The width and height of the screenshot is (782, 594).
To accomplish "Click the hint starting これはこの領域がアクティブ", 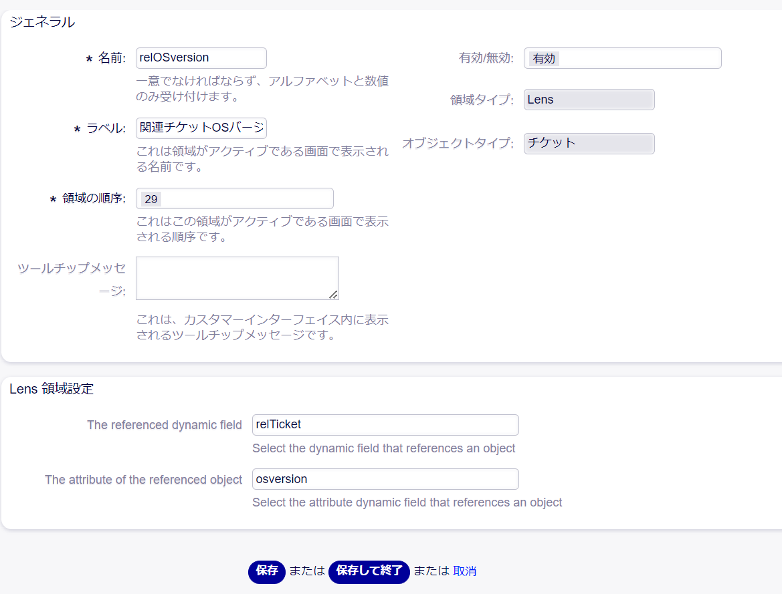I will [262, 229].
